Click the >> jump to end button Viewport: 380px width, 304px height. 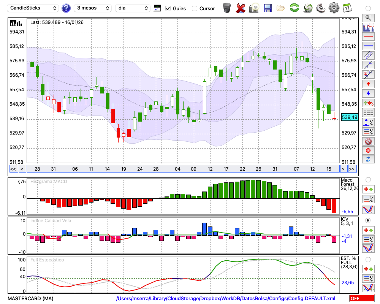352,169
